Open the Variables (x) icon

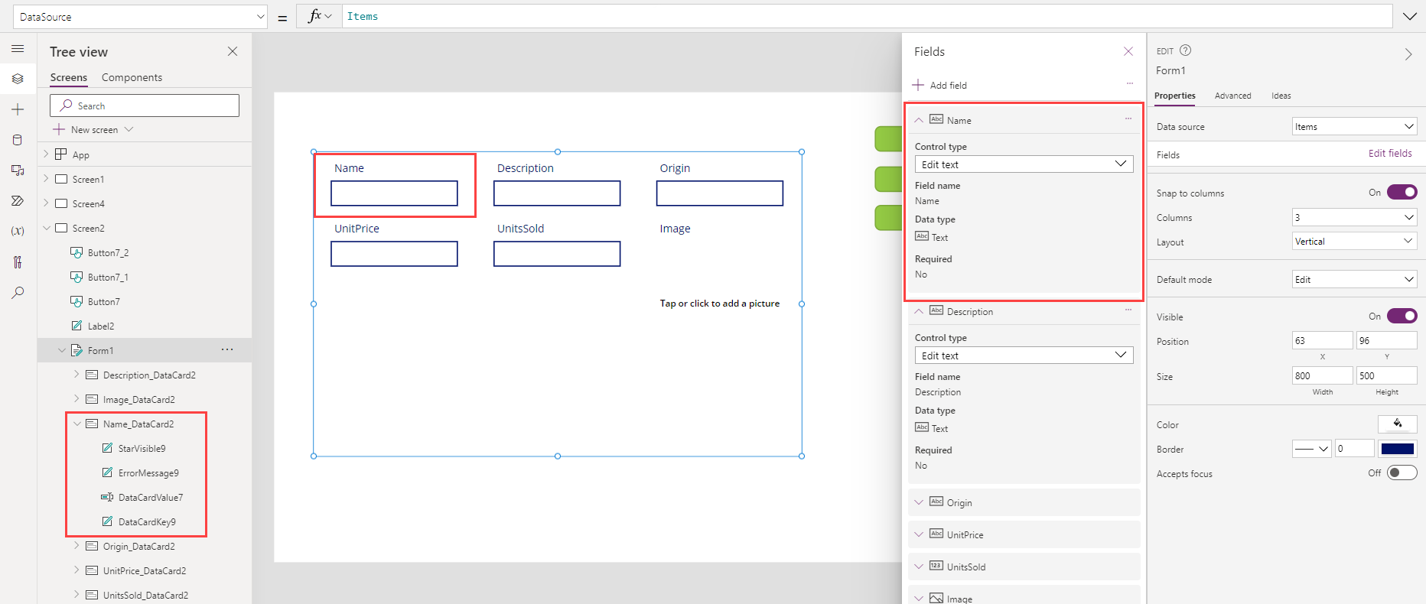pyautogui.click(x=18, y=231)
